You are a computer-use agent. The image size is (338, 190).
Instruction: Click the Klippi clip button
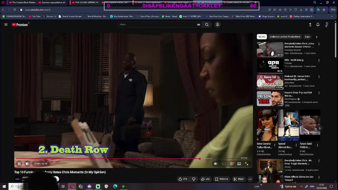click(238, 179)
